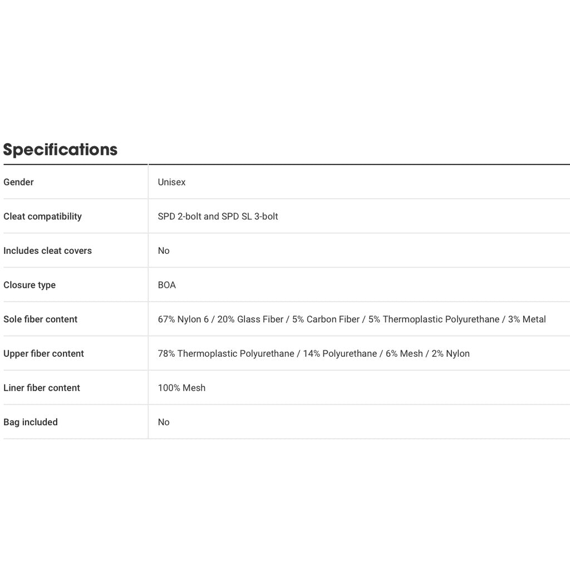Click the 3% Metal text
Viewport: 570px width, 570px height.
coord(527,320)
